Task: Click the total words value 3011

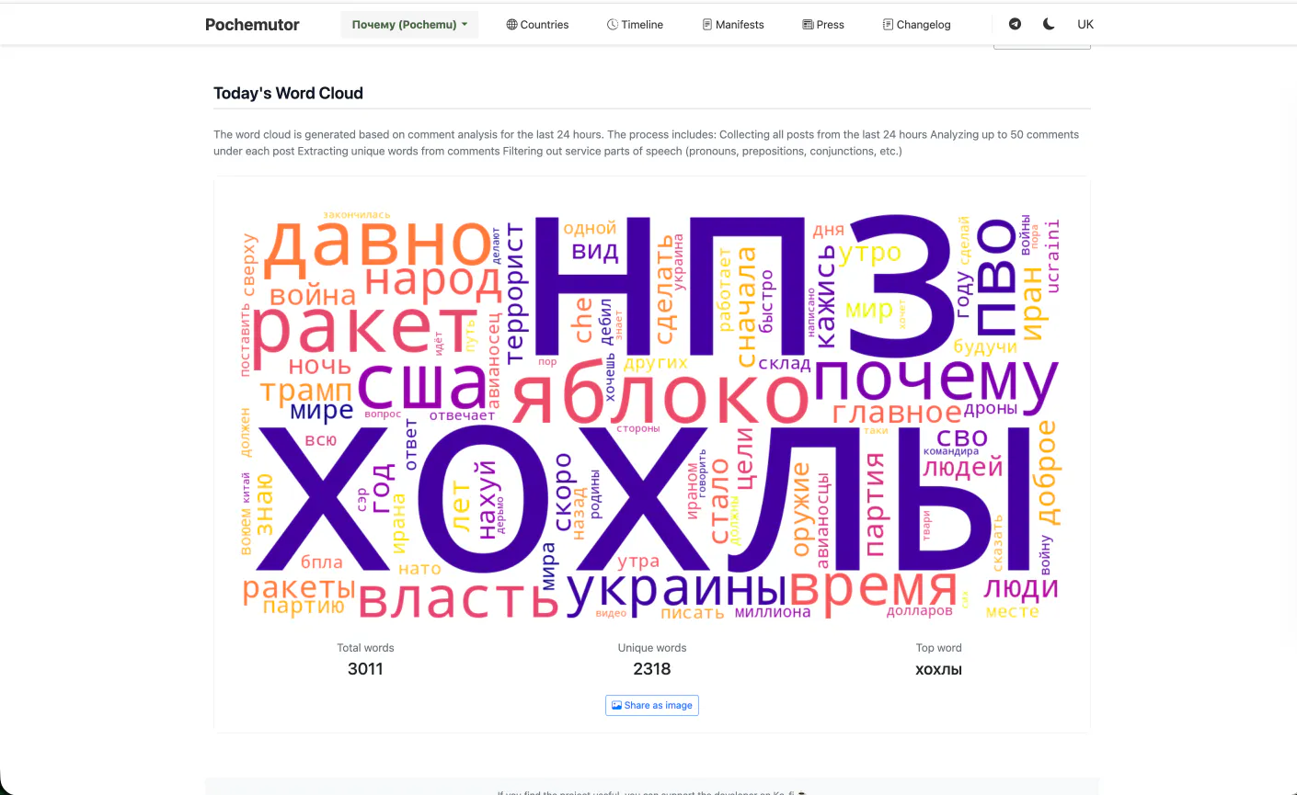Action: click(x=365, y=669)
